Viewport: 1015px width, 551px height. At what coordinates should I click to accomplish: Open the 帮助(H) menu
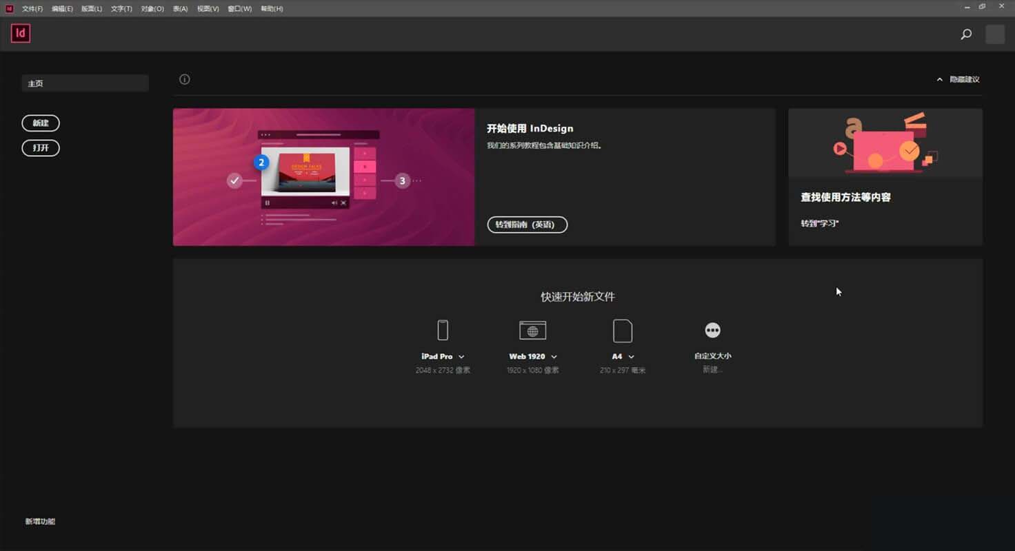pos(272,9)
